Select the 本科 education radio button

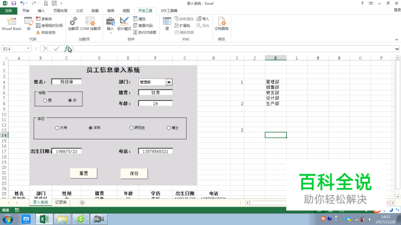point(90,128)
